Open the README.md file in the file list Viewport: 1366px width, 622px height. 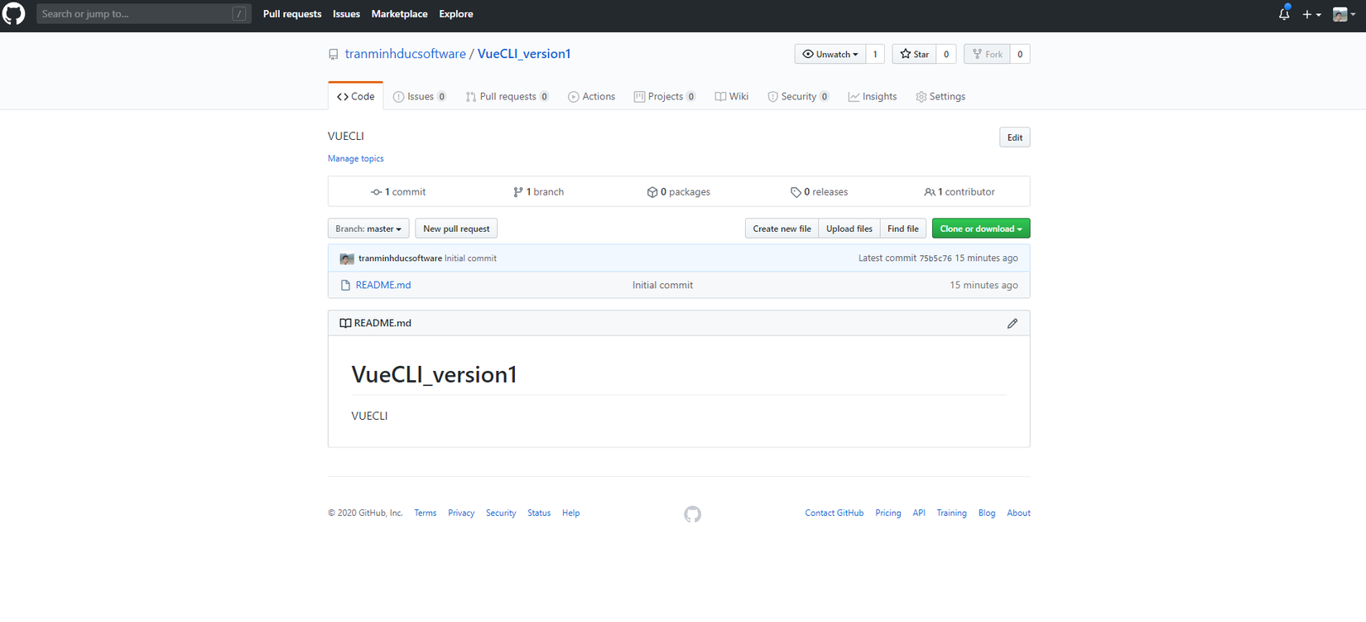click(x=383, y=285)
